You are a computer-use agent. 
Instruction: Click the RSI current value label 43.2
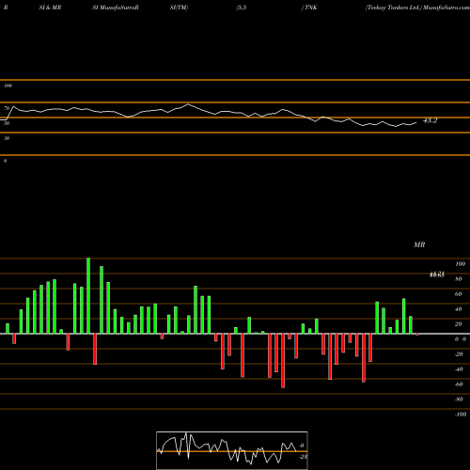click(430, 120)
